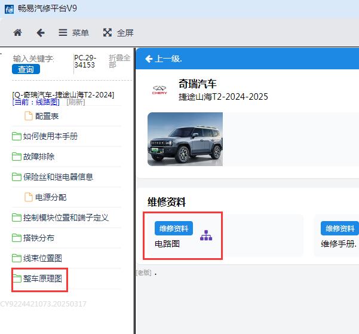Open the 菜单 hamburger menu
Image resolution: width=359 pixels, height=334 pixels.
point(73,33)
